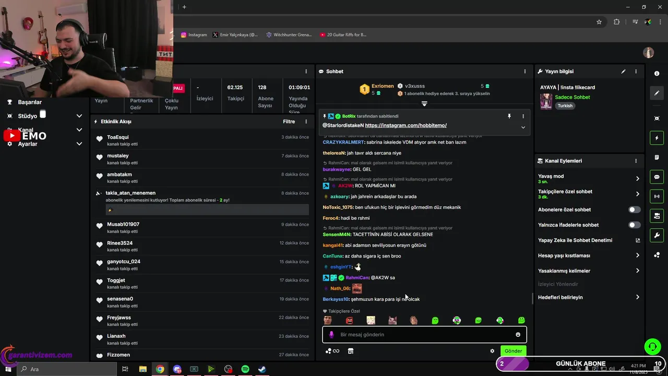
Task: Edit the stream info with the pencil icon
Action: [623, 72]
